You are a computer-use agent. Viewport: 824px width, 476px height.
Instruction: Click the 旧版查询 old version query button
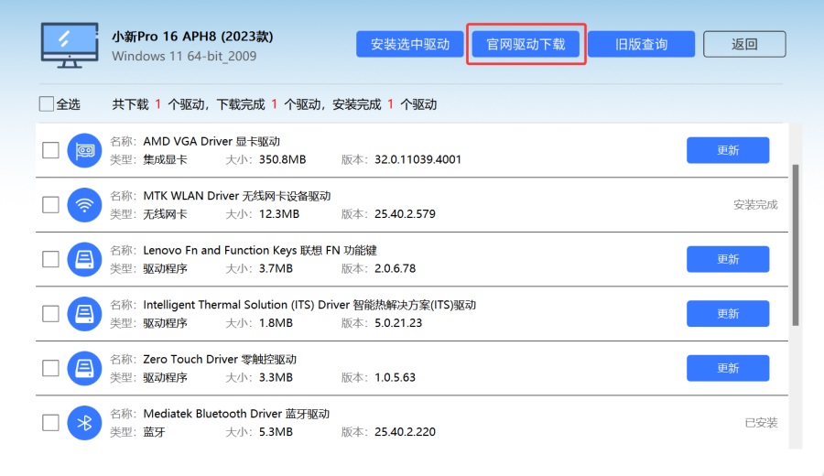(641, 44)
